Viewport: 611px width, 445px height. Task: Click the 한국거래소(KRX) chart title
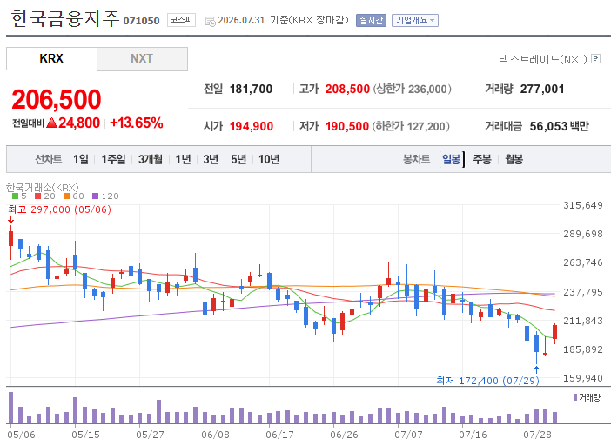[x=43, y=188]
